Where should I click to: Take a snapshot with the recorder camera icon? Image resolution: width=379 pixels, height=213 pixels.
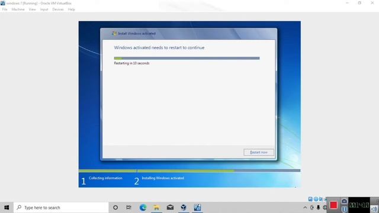(344, 201)
